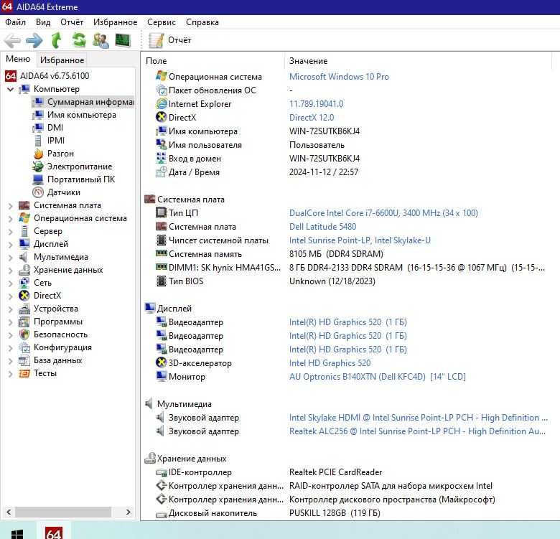
Task: Expand the Системная плата tree node
Action: [x=10, y=205]
